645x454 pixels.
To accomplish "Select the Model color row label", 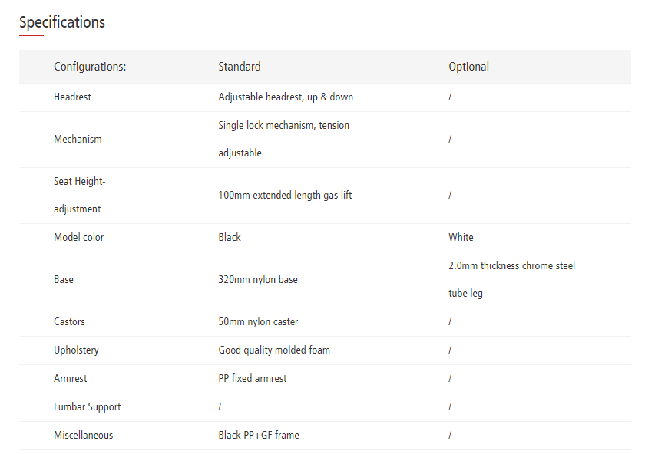I will pyautogui.click(x=78, y=238).
